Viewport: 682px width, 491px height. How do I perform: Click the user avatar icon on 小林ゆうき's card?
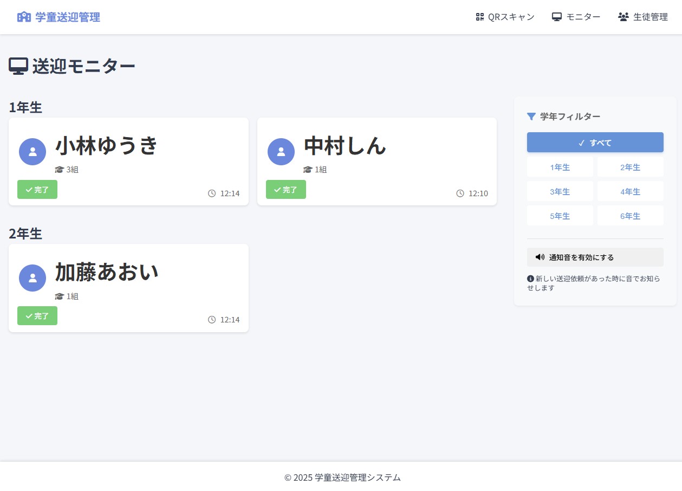coord(33,152)
